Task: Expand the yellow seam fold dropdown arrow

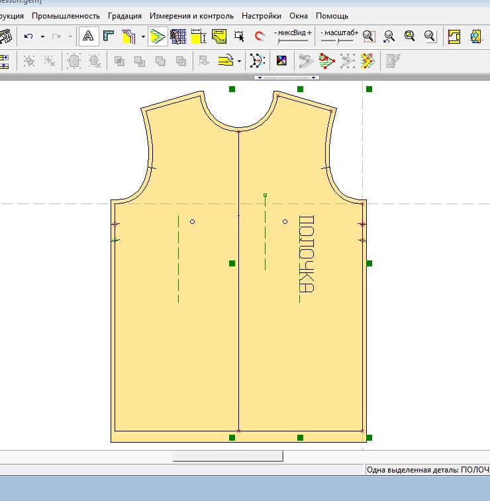Action: click(x=240, y=61)
